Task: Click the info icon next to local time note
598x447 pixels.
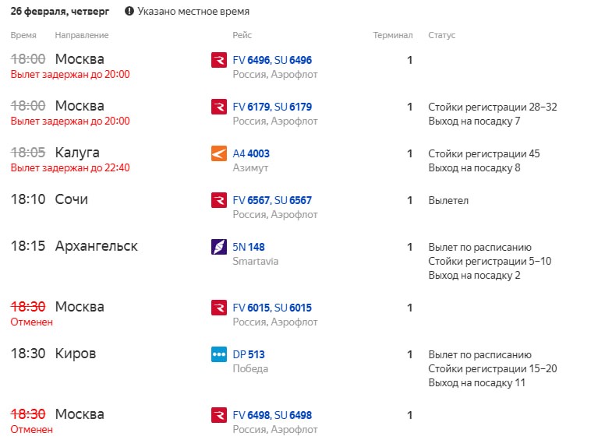Action: coord(129,12)
